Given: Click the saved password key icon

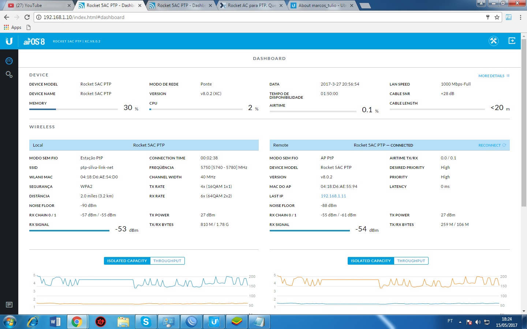Looking at the screenshot, I should pos(488,17).
